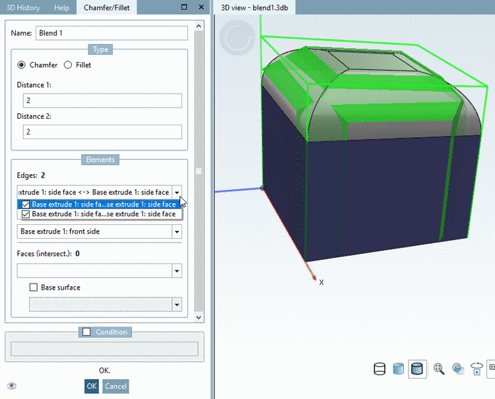Collapse the Edges dropdown arrow
This screenshot has height=399, width=495.
click(x=177, y=193)
